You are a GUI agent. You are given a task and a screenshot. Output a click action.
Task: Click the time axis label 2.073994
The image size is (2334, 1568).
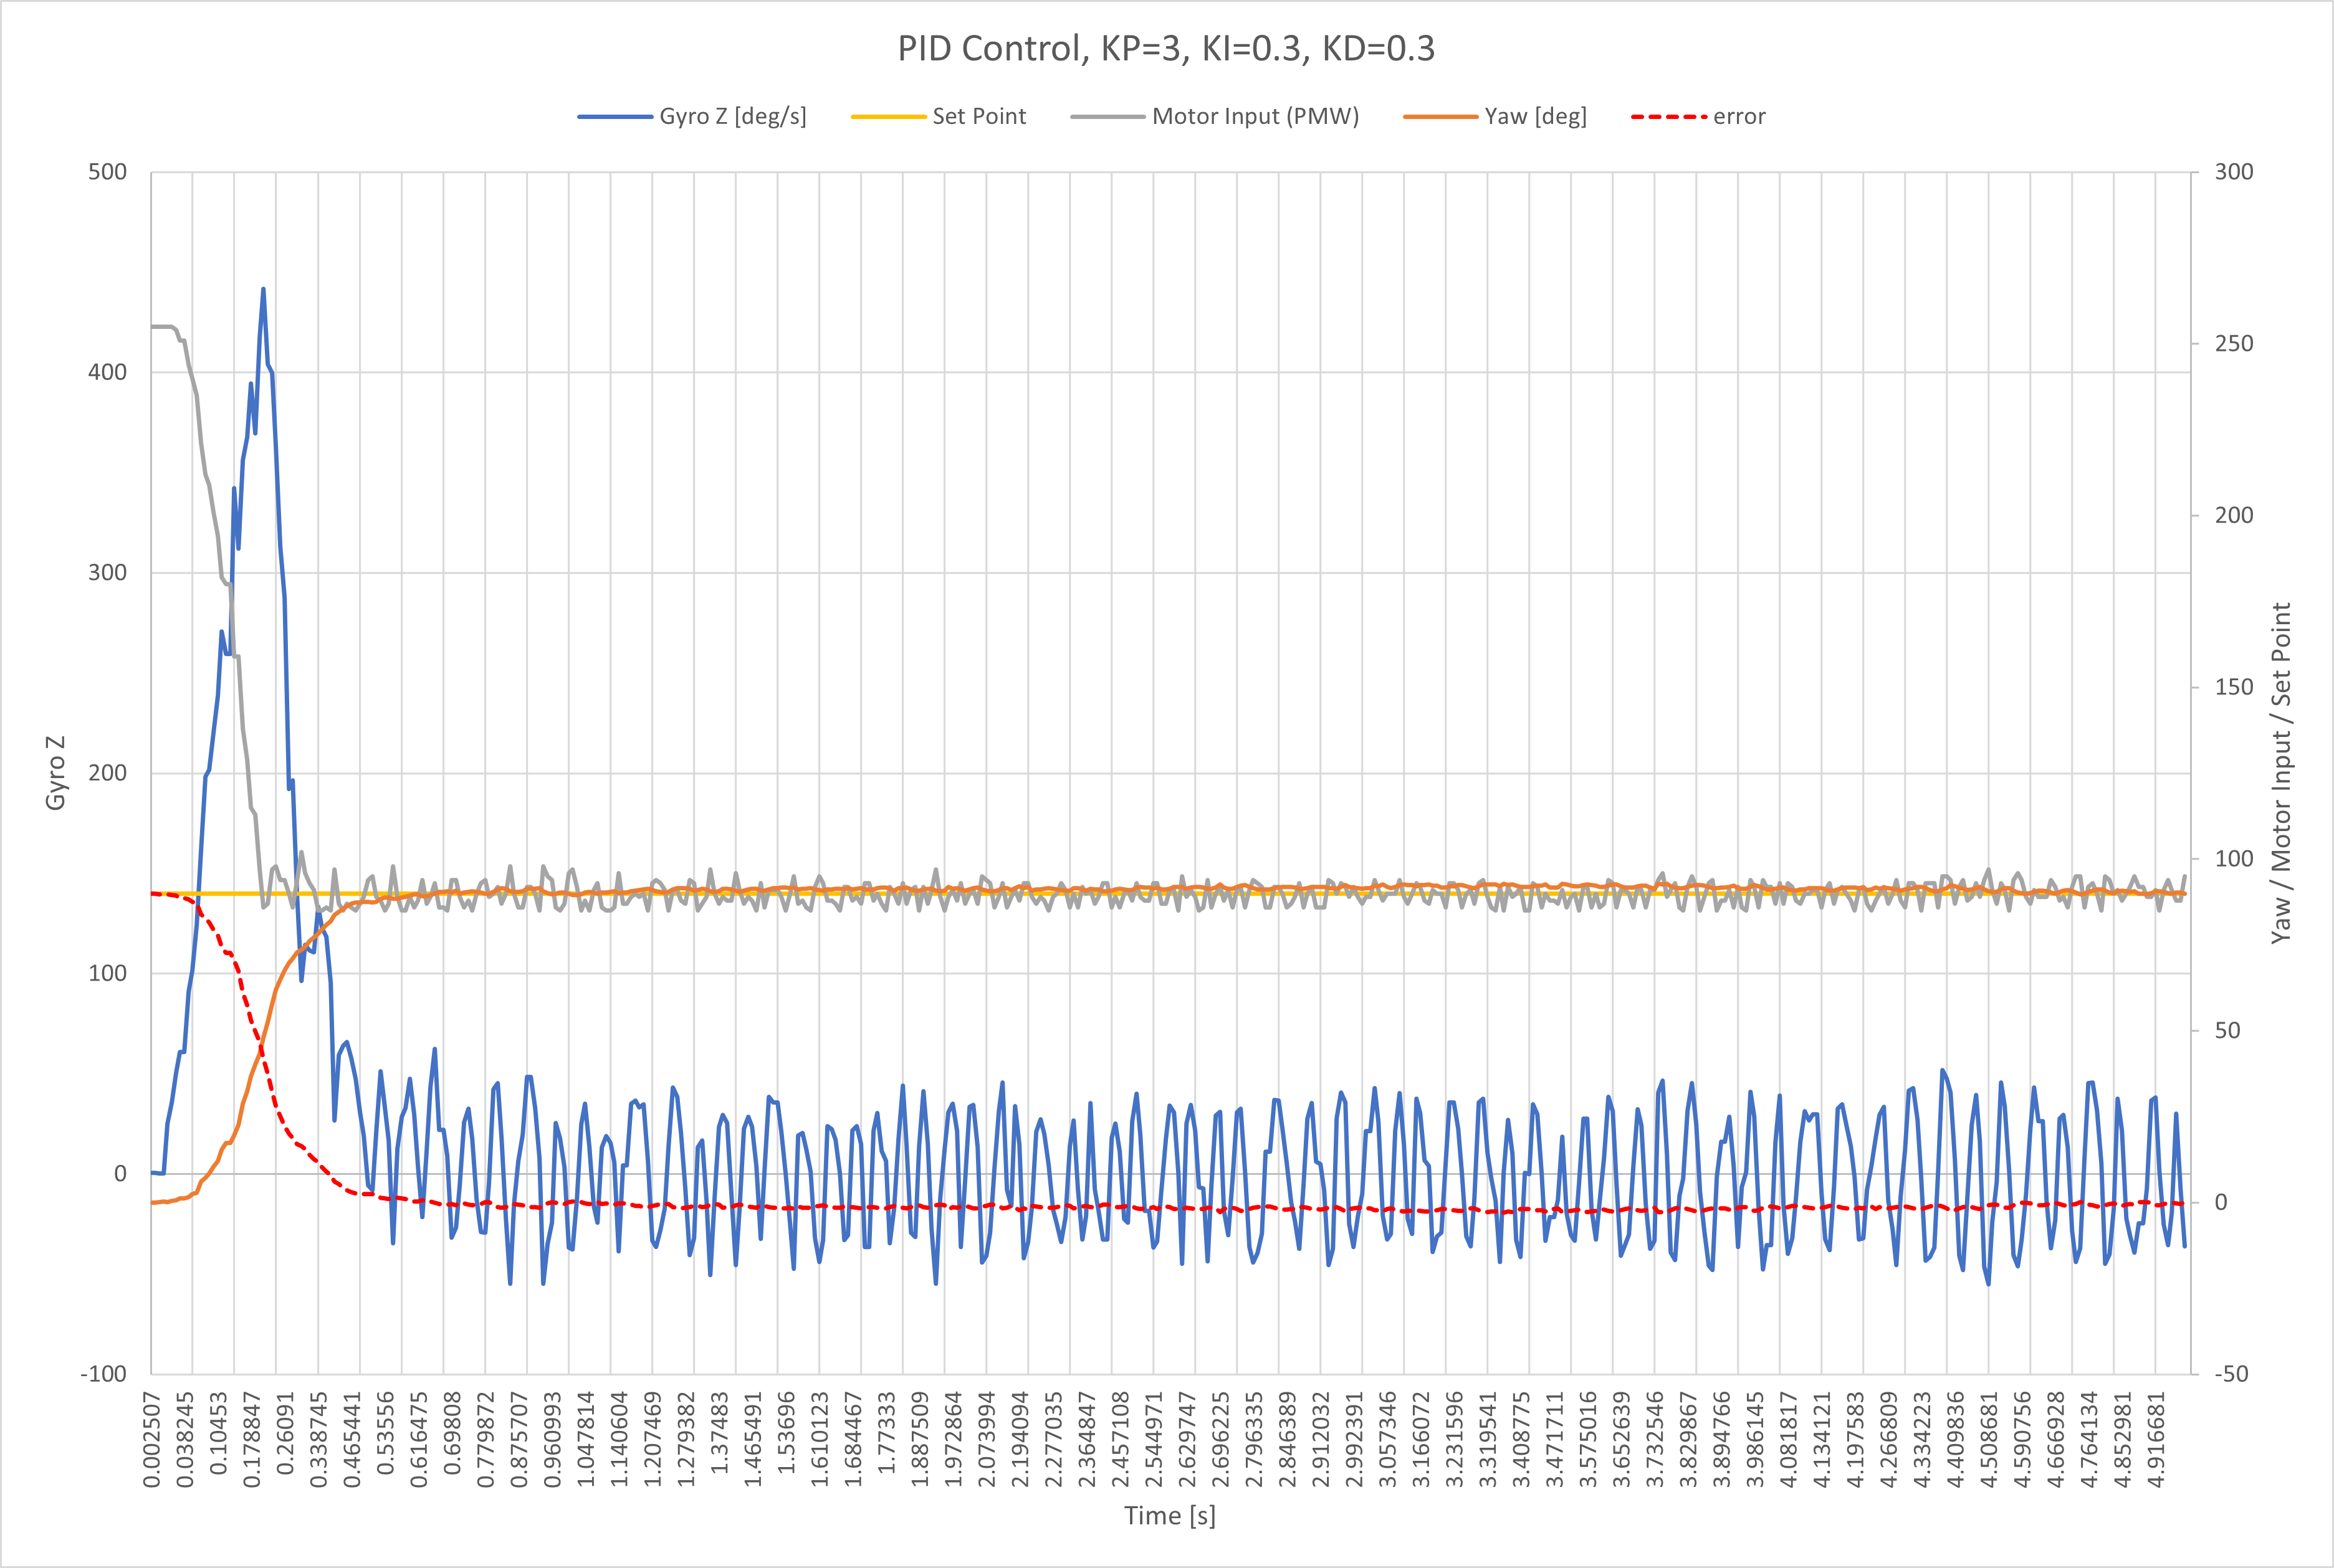pyautogui.click(x=987, y=1439)
